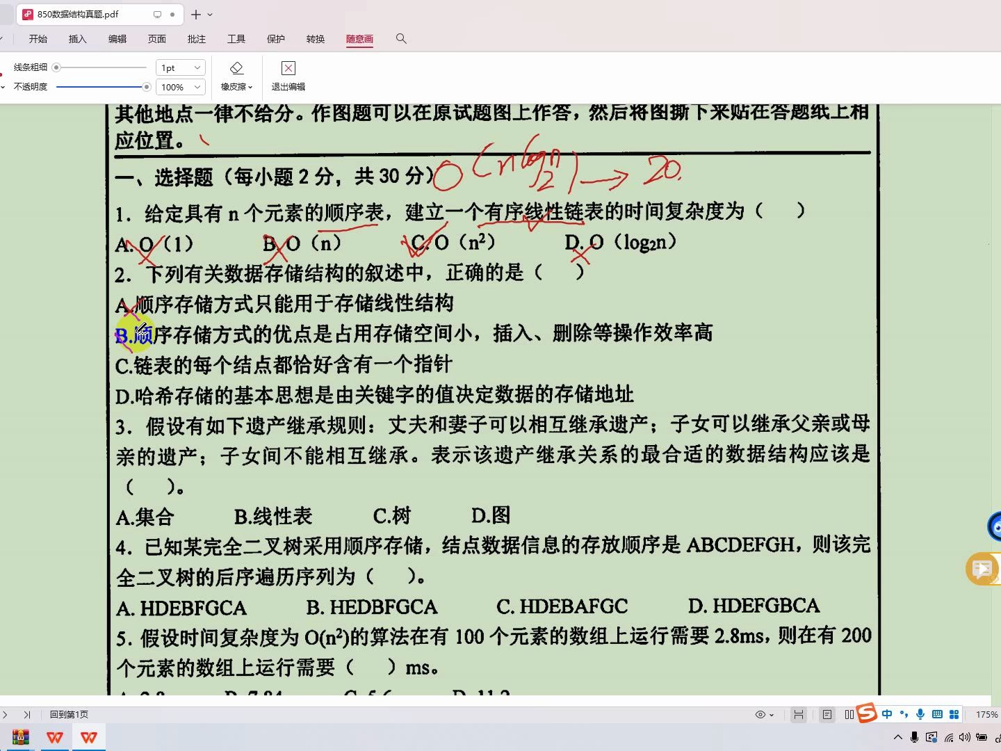Screen dimensions: 1001x751
Task: Click answer option A.集合
Action: pos(145,517)
